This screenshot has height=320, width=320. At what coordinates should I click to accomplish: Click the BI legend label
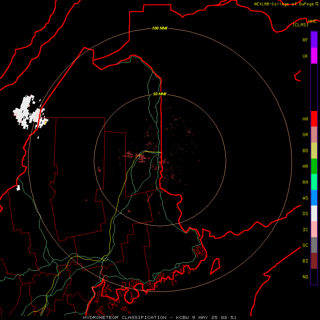pos(305,261)
